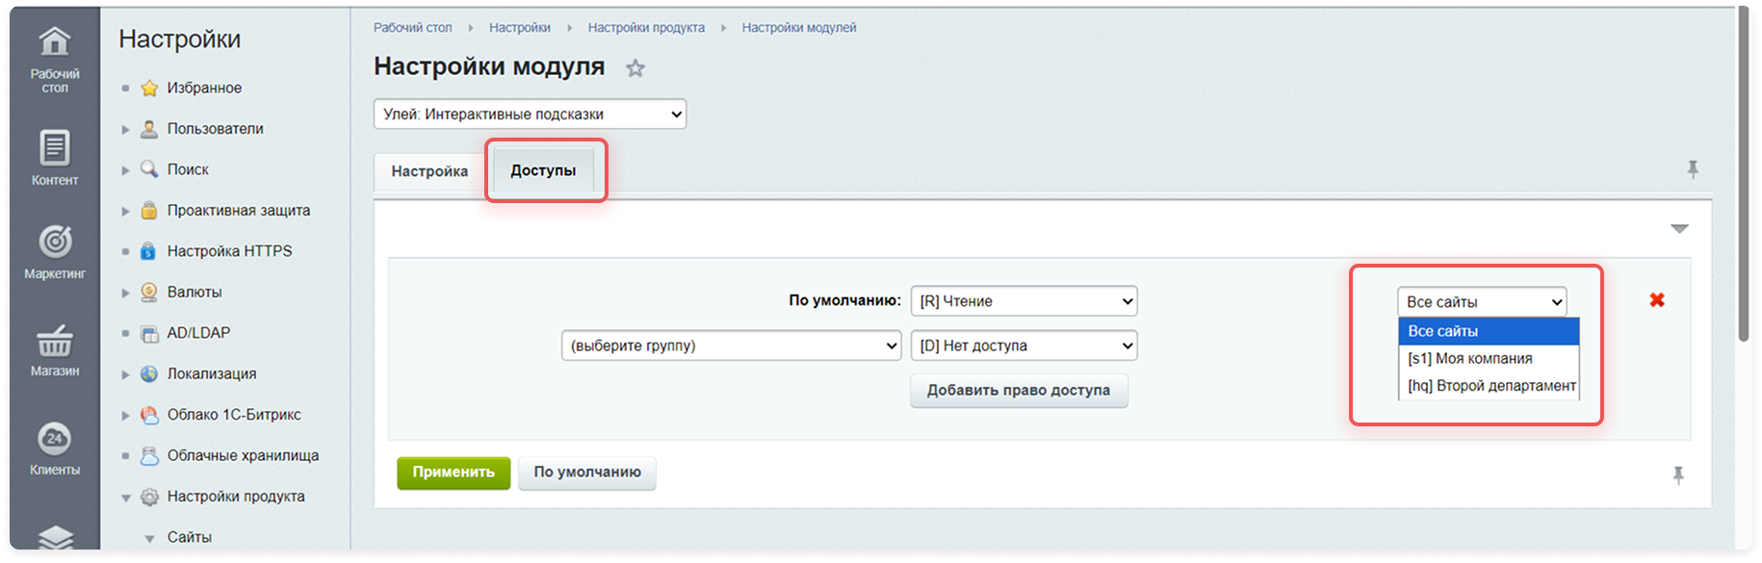Viewport: 1762px width, 563px height.
Task: Open the Маркетинг target icon
Action: click(55, 242)
